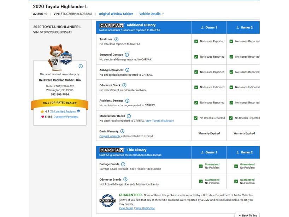This screenshot has height=217, width=289.
Task: Open the Damage Brands info icon
Action: tap(123, 164)
